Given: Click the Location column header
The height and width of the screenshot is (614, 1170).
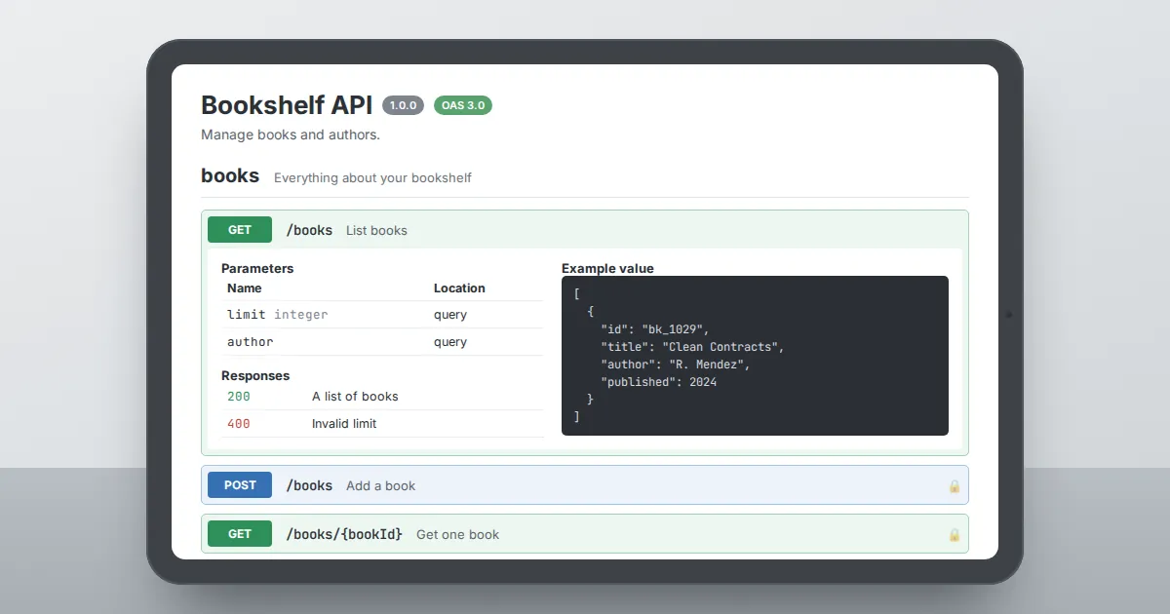Looking at the screenshot, I should [x=459, y=288].
